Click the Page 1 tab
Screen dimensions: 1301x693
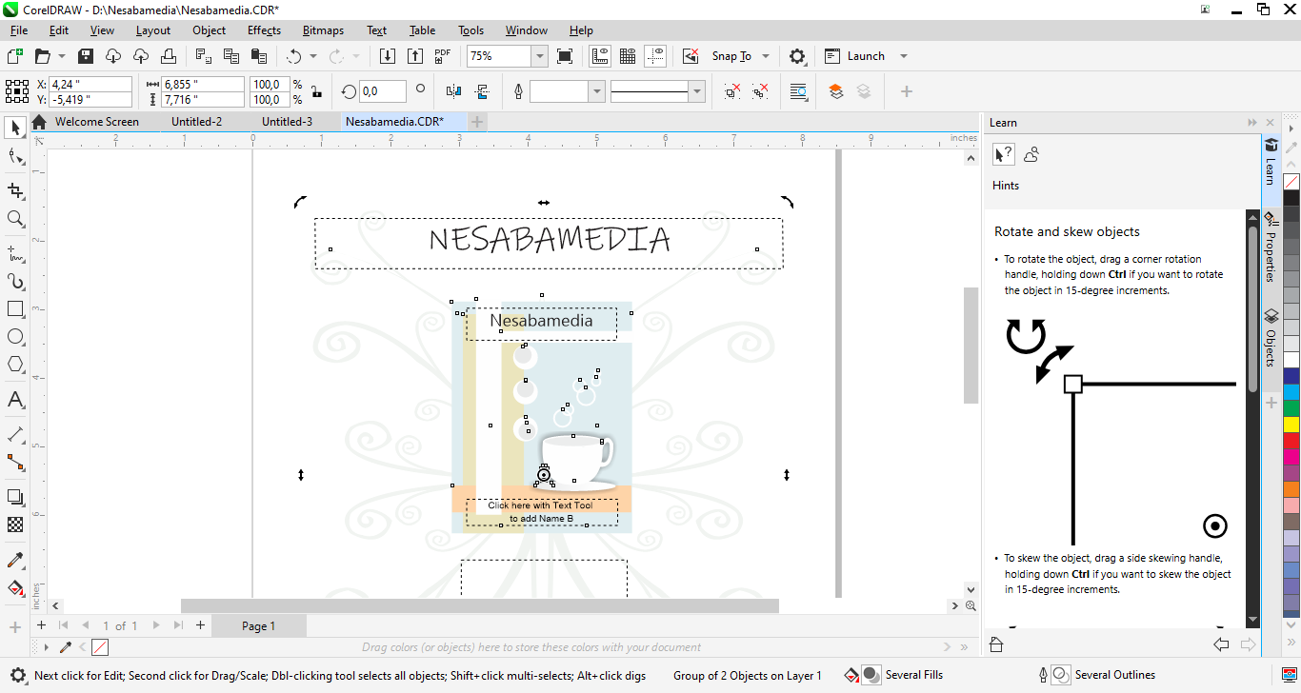258,625
